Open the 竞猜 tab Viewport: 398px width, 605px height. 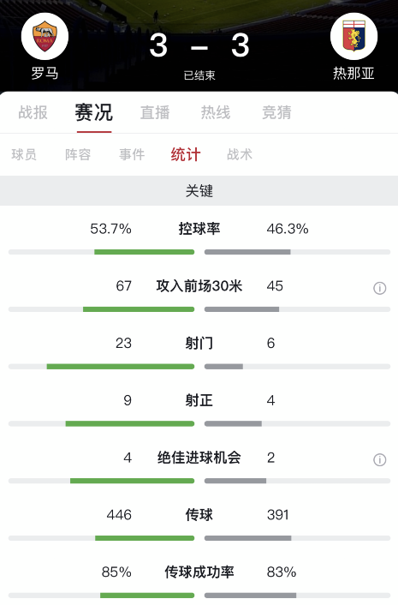(x=276, y=112)
